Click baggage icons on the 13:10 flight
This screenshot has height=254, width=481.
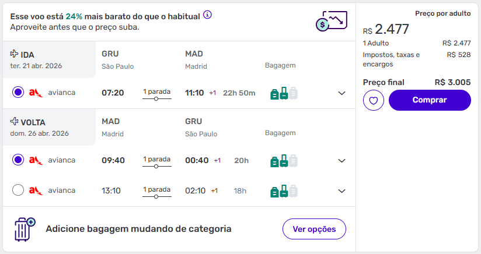pyautogui.click(x=284, y=190)
